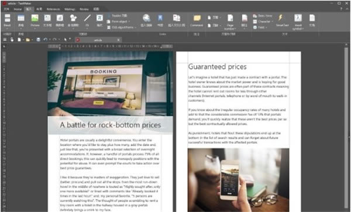
Task: Add a Comment using the yellow note icon
Action: (197, 20)
